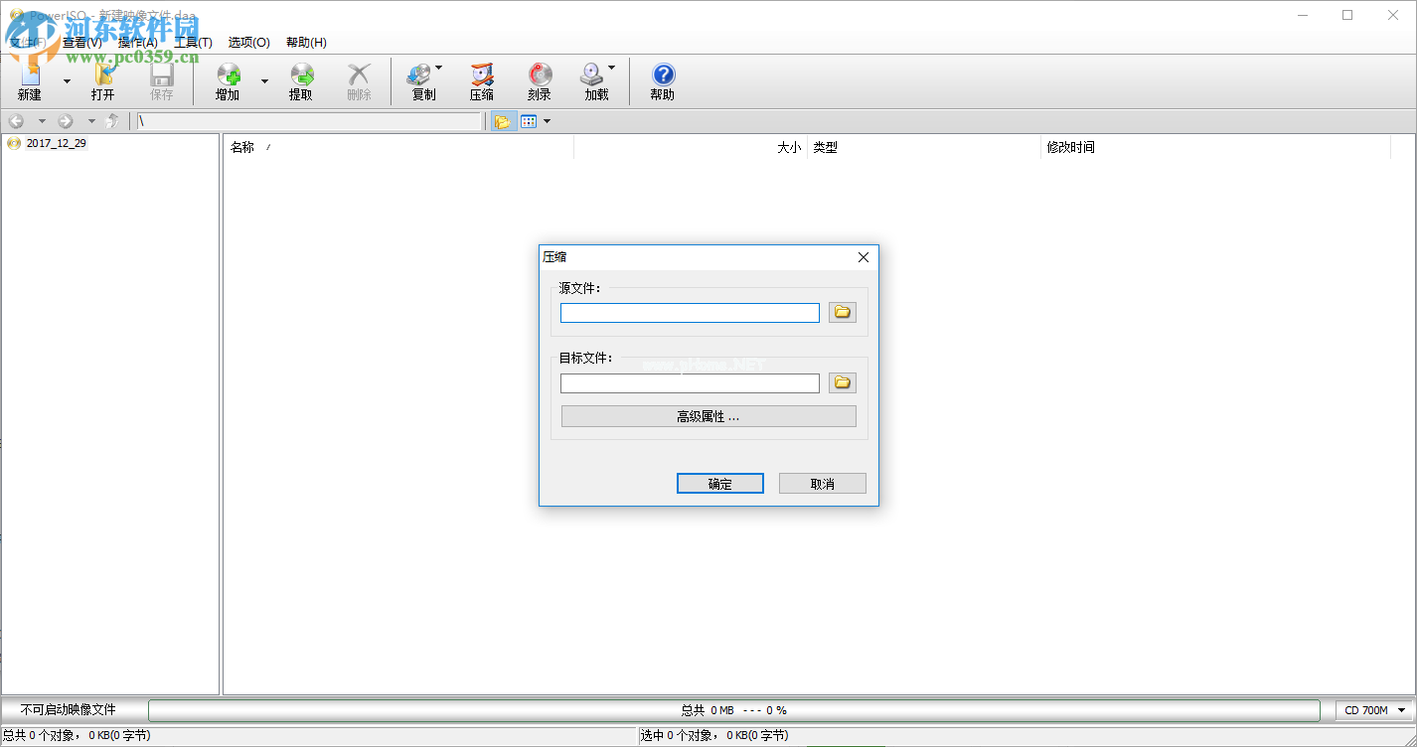Click the source file (源文件) text field
This screenshot has width=1417, height=747.
690,313
